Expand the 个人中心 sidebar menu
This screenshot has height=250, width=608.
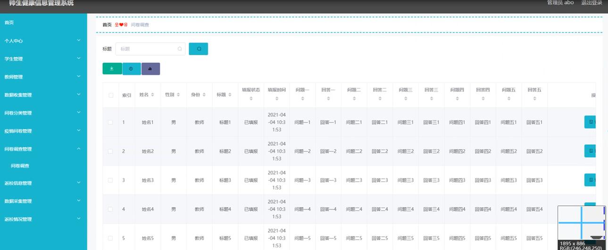(43, 41)
